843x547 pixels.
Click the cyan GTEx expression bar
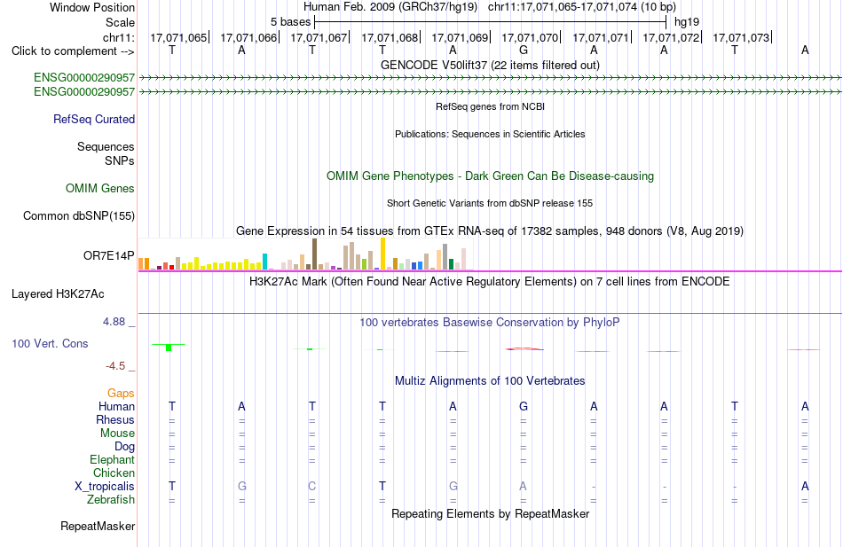264,262
